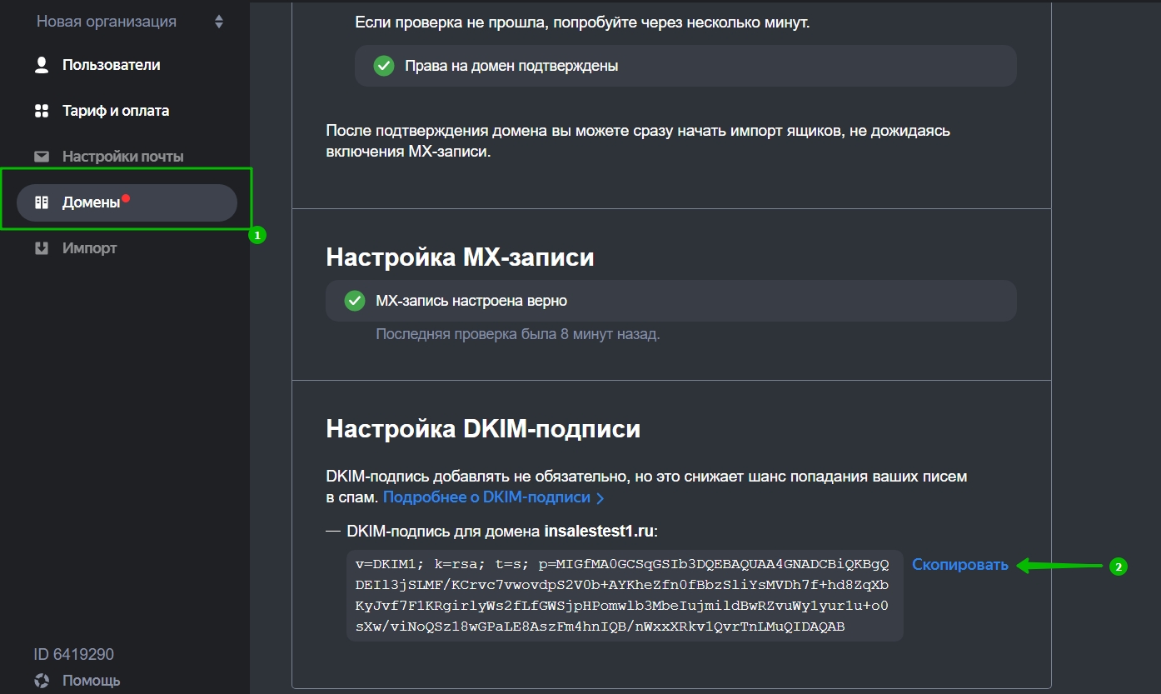The width and height of the screenshot is (1161, 694).
Task: Go to the Импорт menu label
Action: tap(89, 248)
